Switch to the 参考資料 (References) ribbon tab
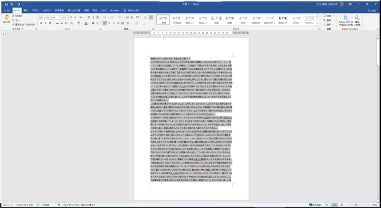Viewport: 381px width, 208px height. (x=59, y=10)
